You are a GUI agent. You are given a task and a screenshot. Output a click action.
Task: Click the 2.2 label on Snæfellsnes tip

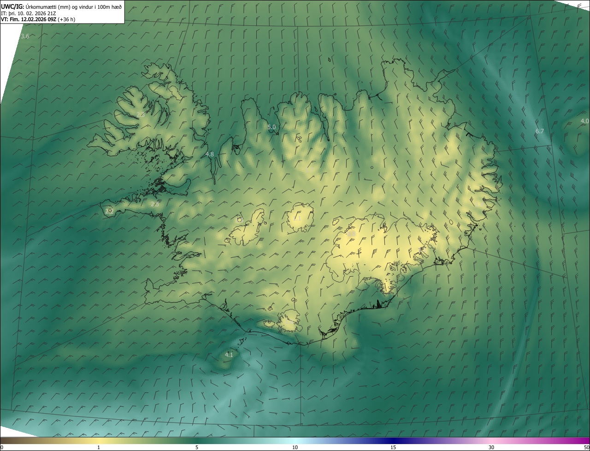click(109, 211)
